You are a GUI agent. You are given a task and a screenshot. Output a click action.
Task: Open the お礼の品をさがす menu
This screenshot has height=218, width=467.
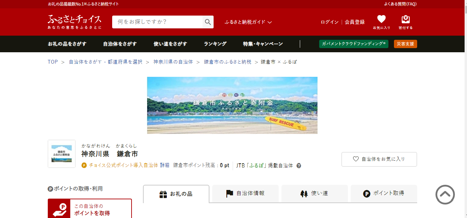click(67, 44)
